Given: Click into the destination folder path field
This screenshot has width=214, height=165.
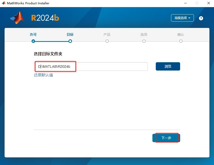Looking at the screenshot, I should 91,67.
